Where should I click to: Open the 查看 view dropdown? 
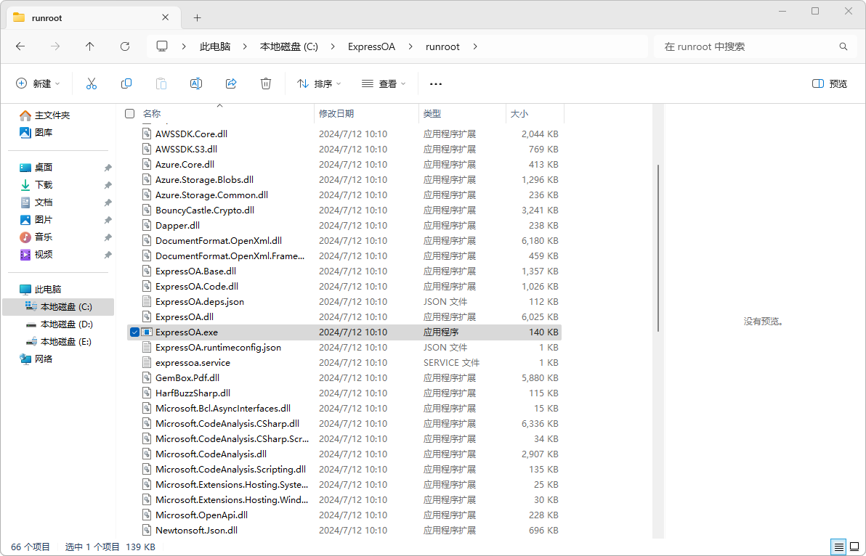[384, 83]
